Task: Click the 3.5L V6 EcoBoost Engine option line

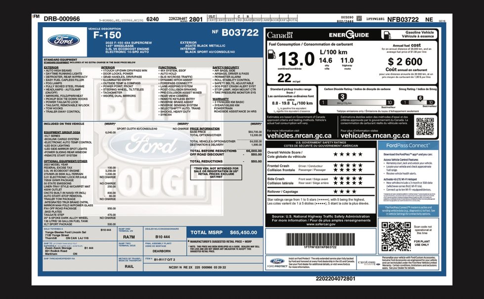Action: point(80,171)
